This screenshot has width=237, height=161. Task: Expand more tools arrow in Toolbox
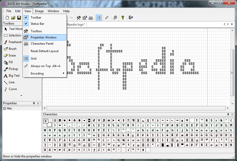(x=21, y=95)
